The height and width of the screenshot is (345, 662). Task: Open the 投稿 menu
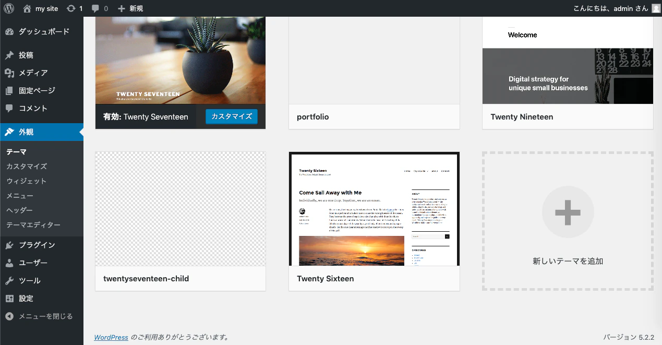pyautogui.click(x=42, y=55)
